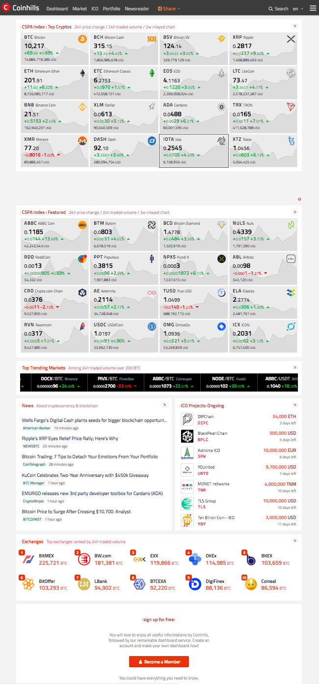Viewport: 319px width, 684px height.
Task: Click the CoinTelegraph source label
Action: (34, 464)
